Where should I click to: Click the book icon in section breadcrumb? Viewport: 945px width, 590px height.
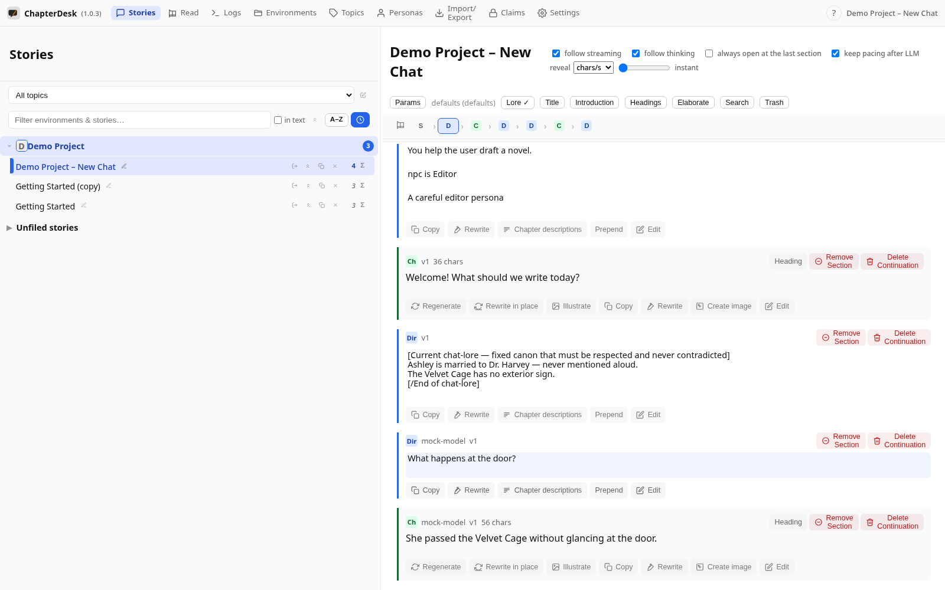400,125
